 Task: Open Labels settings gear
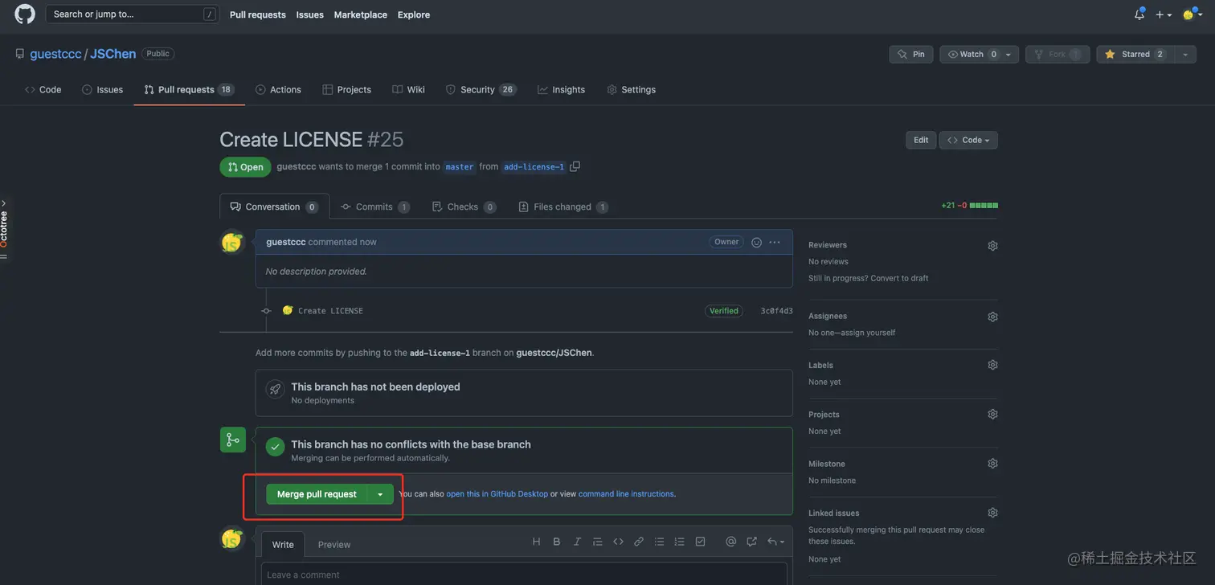pos(992,365)
